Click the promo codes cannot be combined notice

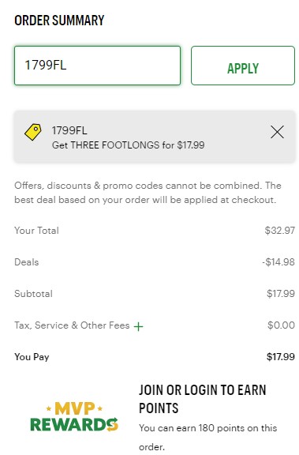[148, 193]
